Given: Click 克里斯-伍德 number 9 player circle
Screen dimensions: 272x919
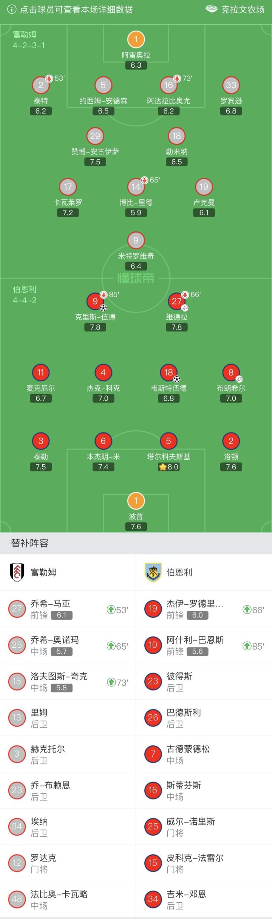Looking at the screenshot, I should (95, 301).
